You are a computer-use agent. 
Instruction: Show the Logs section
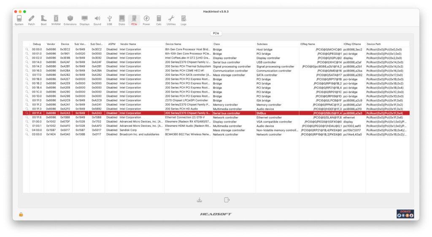tap(184, 20)
